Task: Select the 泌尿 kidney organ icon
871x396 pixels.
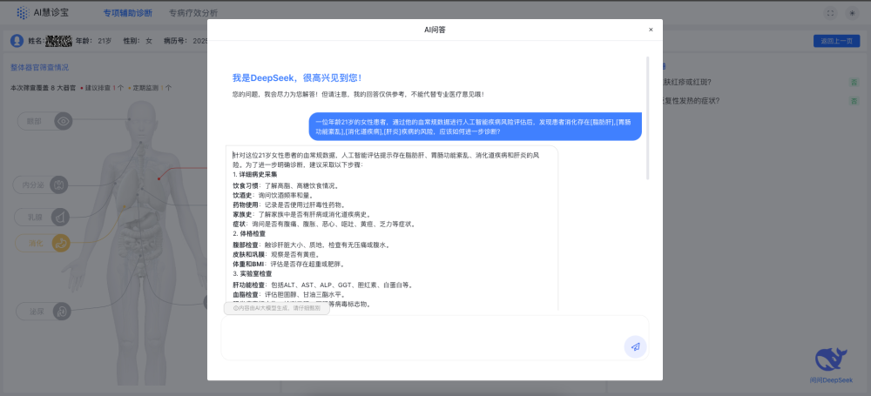Action: tap(62, 311)
